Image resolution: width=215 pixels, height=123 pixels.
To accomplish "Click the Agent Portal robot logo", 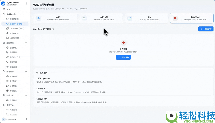I will pyautogui.click(x=3, y=3).
